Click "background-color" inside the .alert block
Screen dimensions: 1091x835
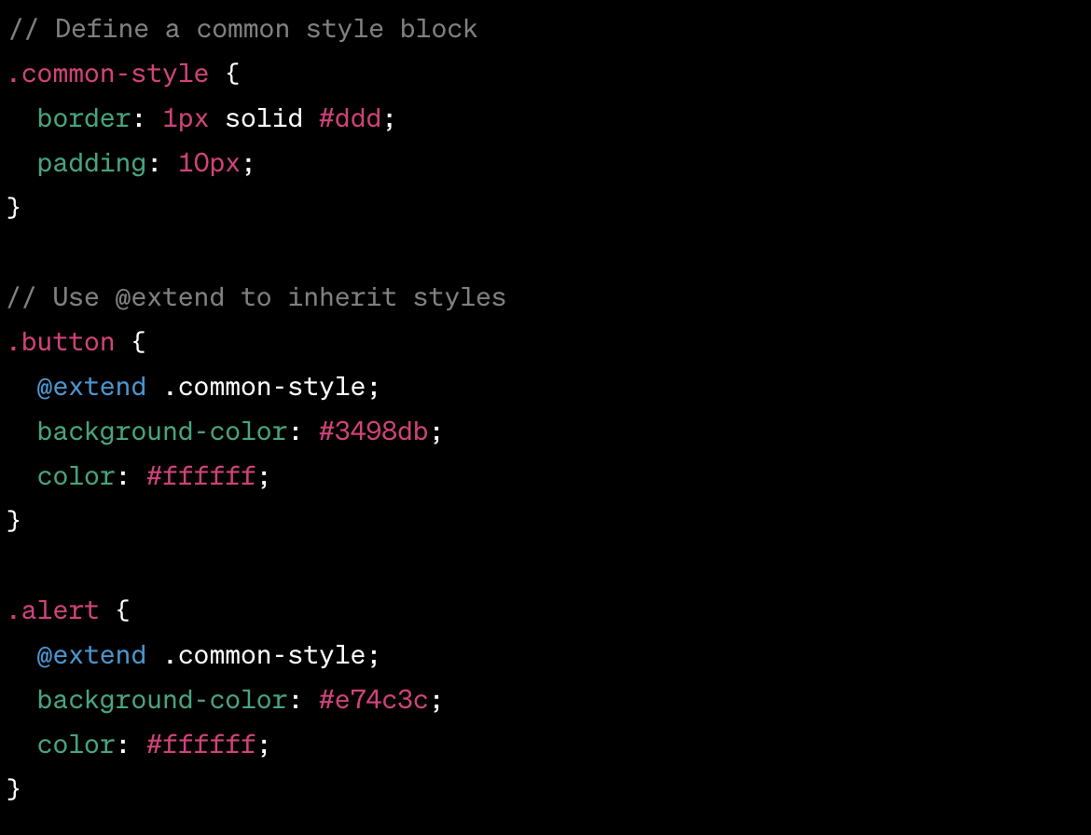point(162,700)
